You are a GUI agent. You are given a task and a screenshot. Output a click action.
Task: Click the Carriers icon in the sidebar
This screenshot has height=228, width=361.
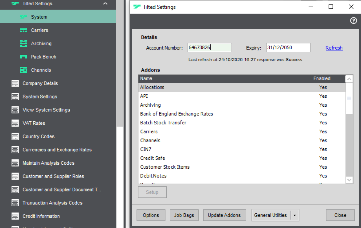[x=24, y=30]
